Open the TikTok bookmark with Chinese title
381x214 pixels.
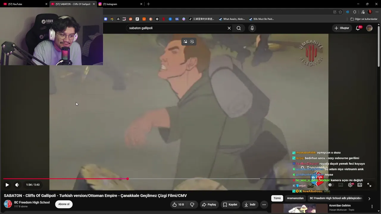coord(202,19)
